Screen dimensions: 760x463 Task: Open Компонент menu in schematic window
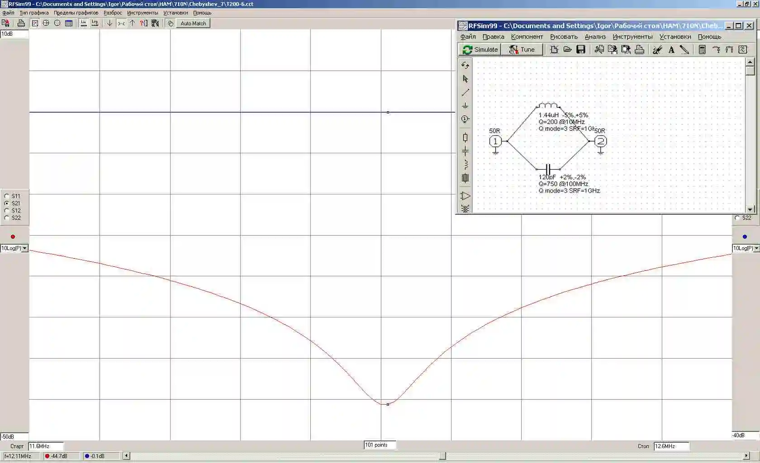[x=527, y=37]
